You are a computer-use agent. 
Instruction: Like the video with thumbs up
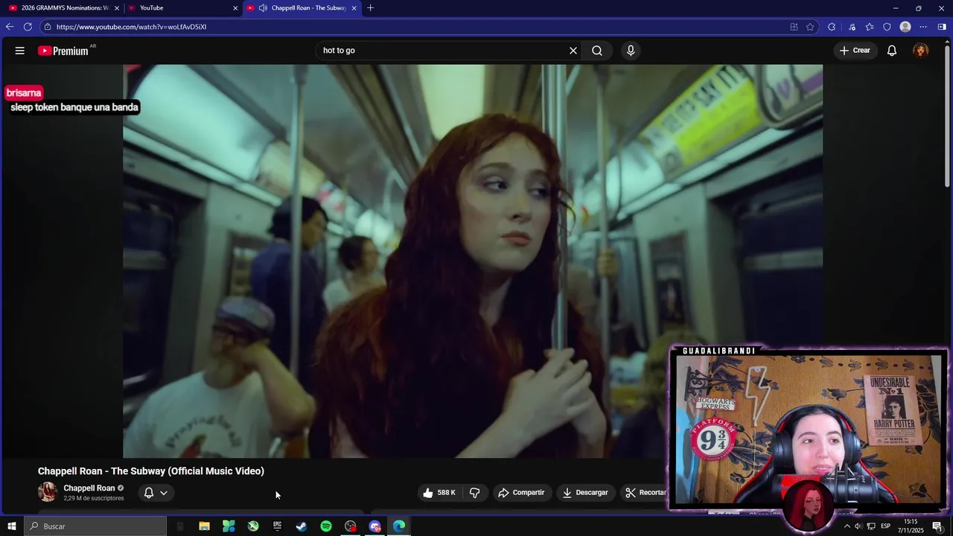tap(439, 493)
